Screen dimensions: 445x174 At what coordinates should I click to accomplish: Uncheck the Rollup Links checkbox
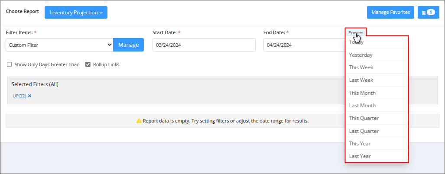point(88,64)
